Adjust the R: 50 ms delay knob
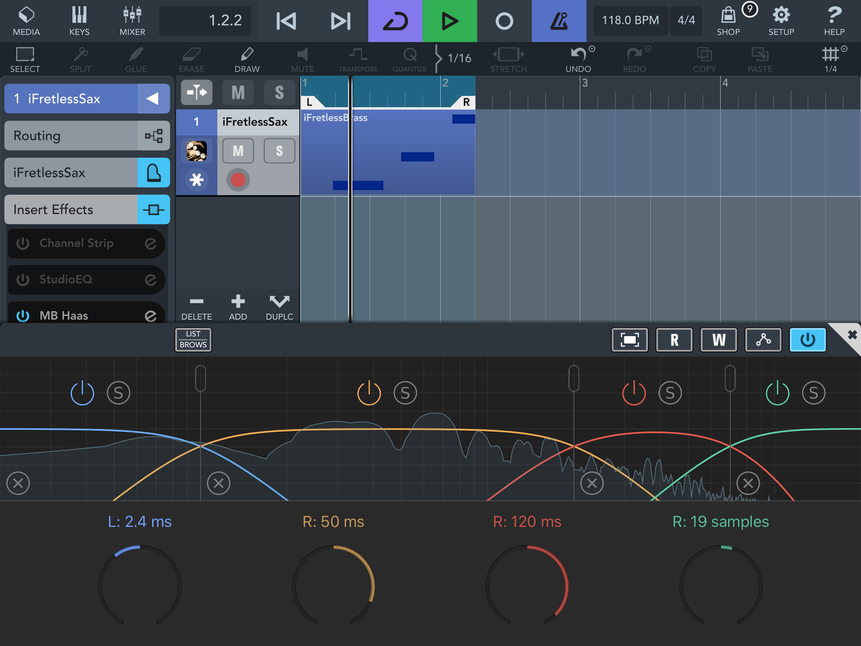Screen dimensions: 861x646 coord(333,586)
